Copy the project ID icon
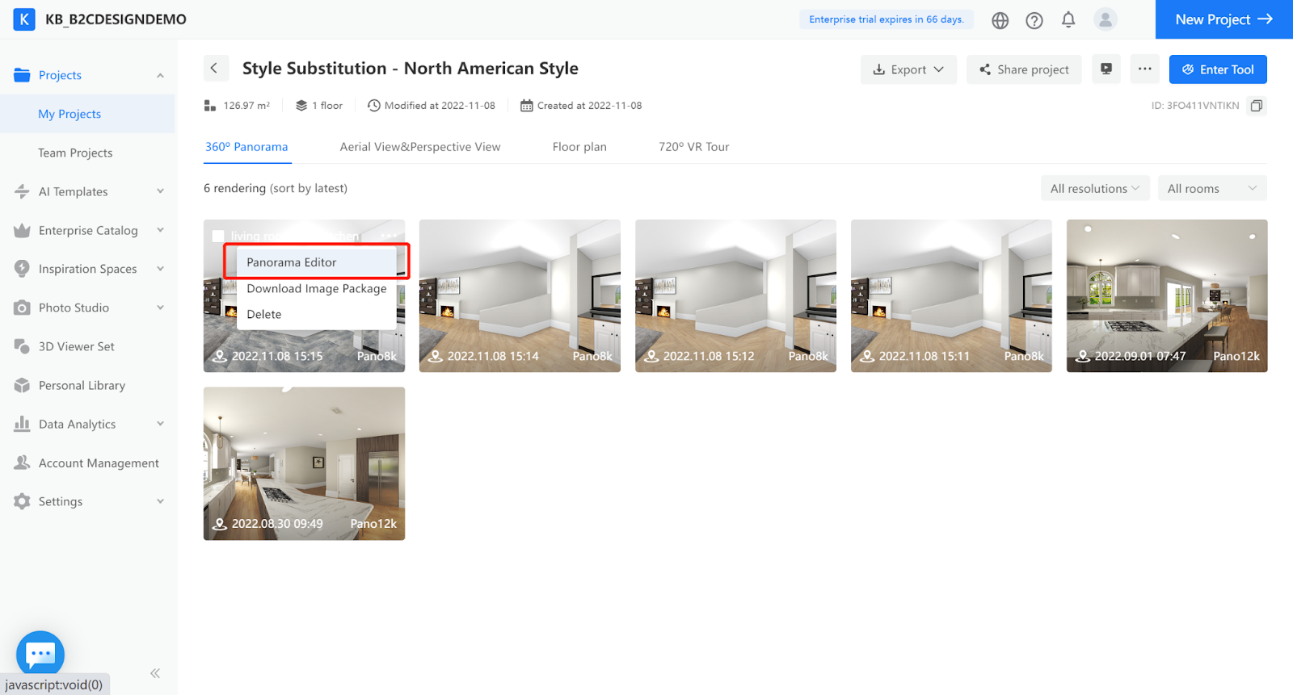1293x695 pixels. [1256, 106]
